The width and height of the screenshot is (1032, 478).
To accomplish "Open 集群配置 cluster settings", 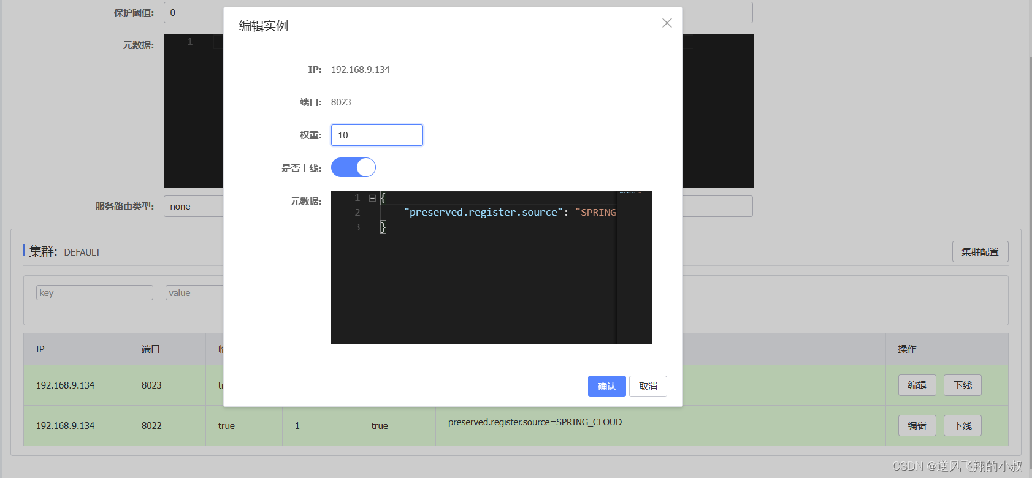I will [x=979, y=252].
